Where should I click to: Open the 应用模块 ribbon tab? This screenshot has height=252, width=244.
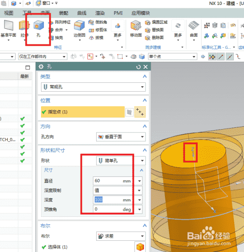[141, 13]
